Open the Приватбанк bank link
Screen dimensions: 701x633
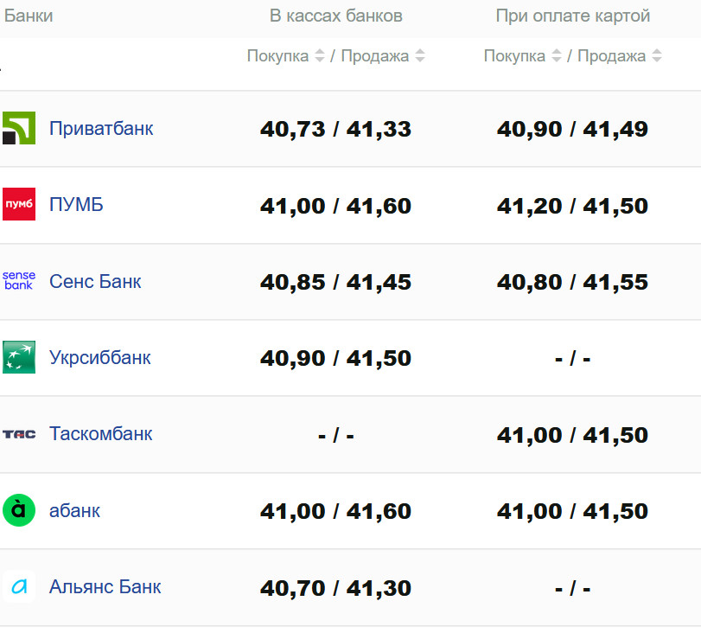[101, 128]
